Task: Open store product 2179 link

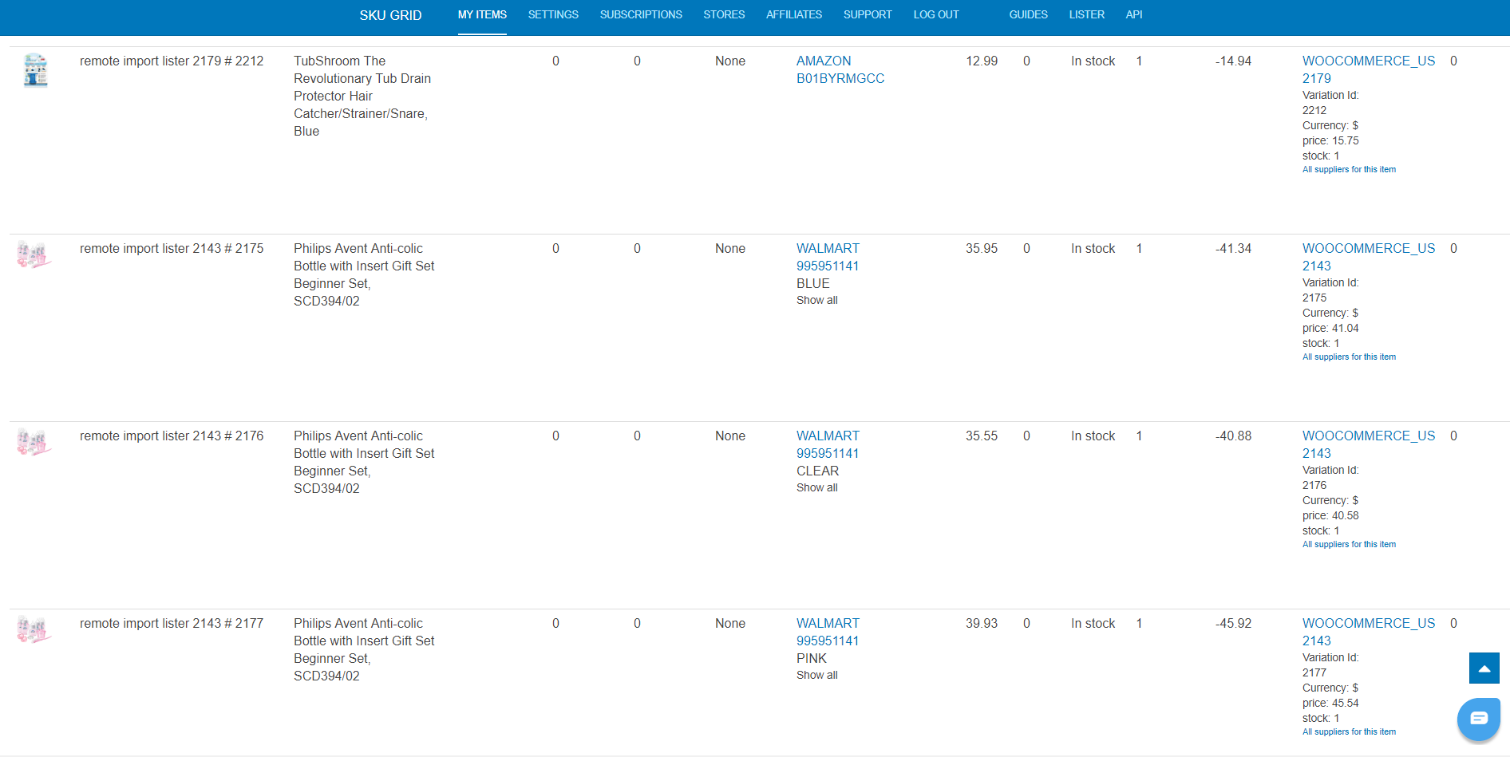Action: coord(1317,78)
